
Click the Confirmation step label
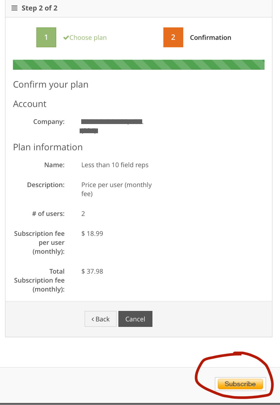pyautogui.click(x=210, y=38)
